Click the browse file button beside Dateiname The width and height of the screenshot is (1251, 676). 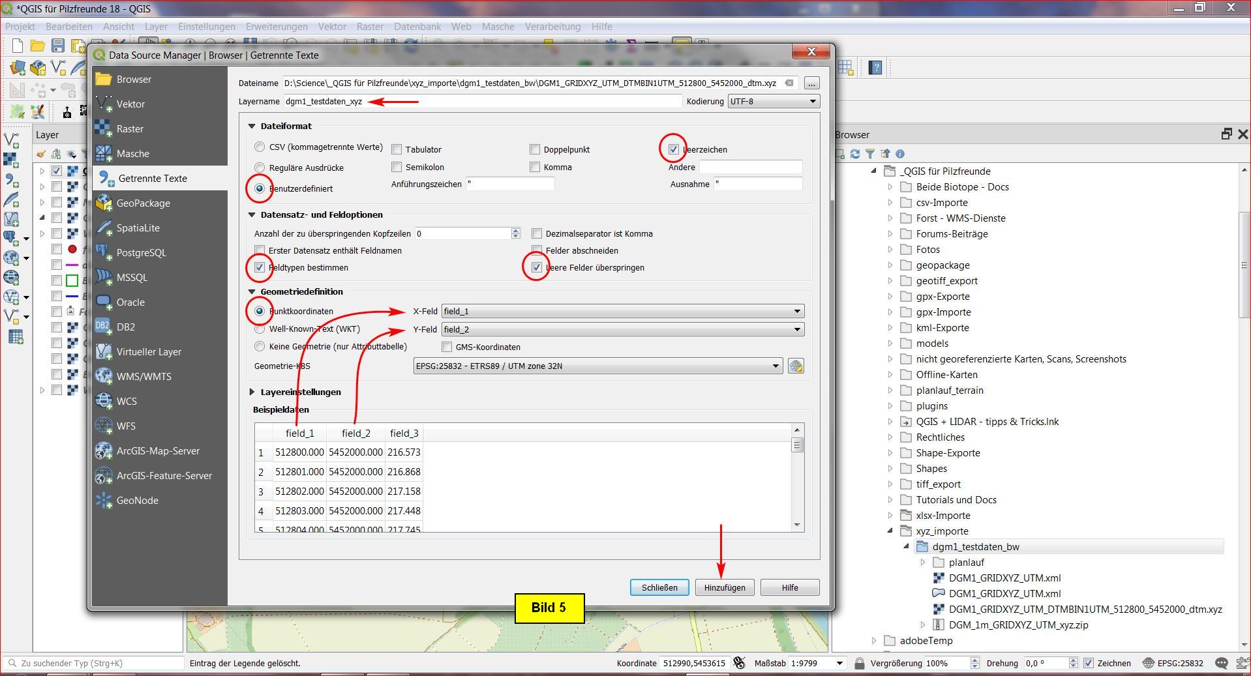point(811,83)
